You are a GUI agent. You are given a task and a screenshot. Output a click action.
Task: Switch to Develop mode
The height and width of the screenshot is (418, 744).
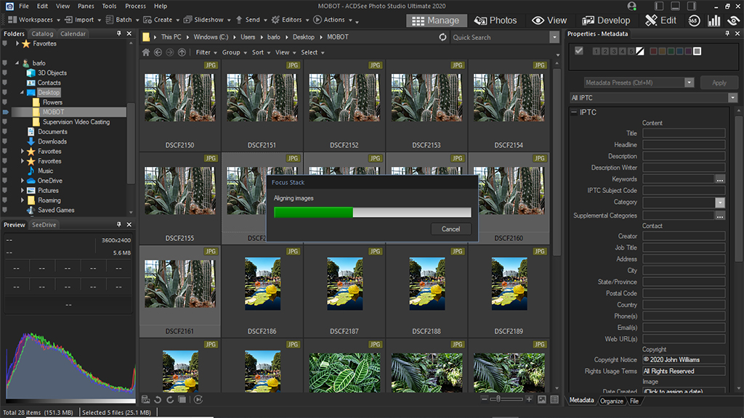coord(607,20)
